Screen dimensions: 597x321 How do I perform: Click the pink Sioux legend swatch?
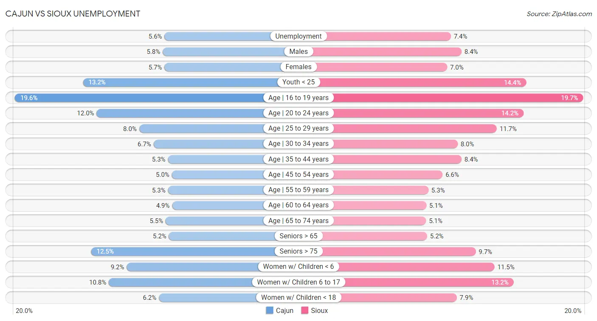(304, 310)
